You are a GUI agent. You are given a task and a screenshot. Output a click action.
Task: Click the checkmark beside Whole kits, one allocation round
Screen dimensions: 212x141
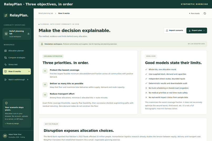pyautogui.click(x=146, y=70)
